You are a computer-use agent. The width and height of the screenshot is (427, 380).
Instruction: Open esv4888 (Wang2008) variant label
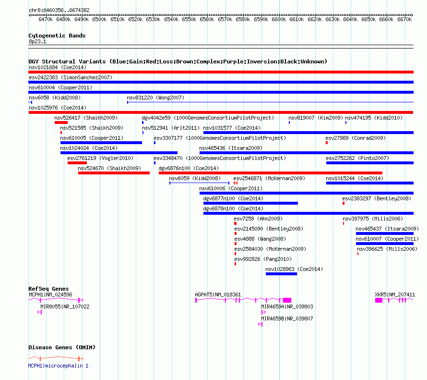click(260, 239)
